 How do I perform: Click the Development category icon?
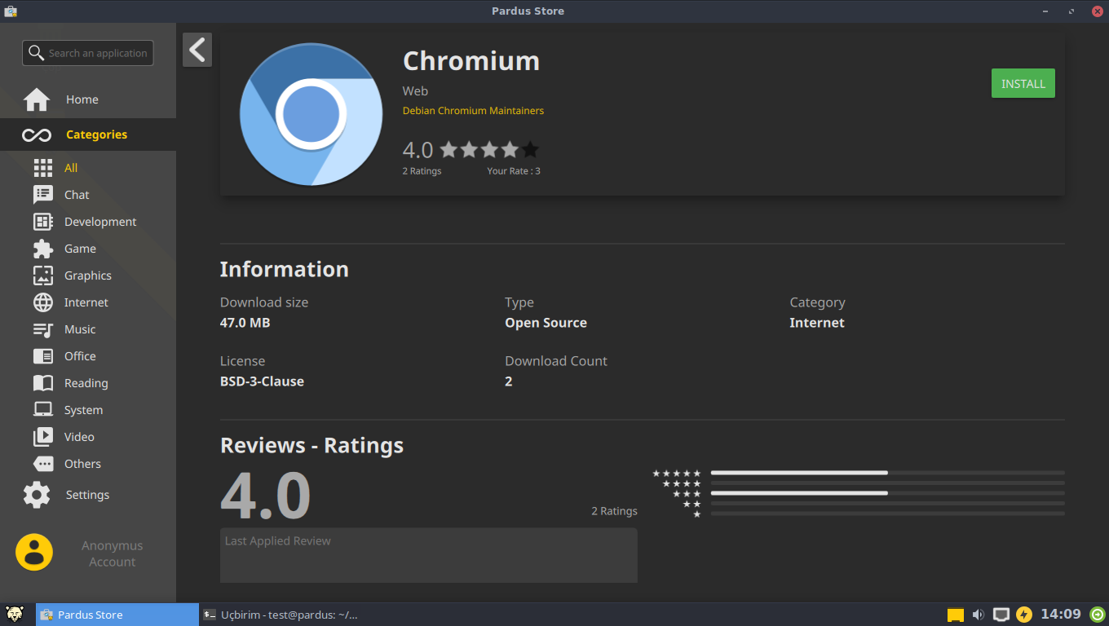43,222
